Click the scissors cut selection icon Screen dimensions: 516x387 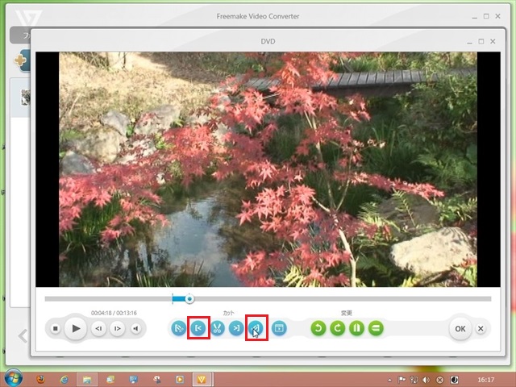pos(217,328)
